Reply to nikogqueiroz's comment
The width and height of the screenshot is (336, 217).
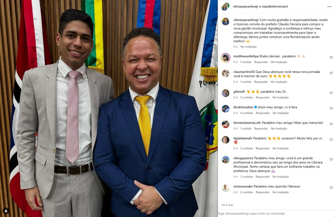pos(262,177)
